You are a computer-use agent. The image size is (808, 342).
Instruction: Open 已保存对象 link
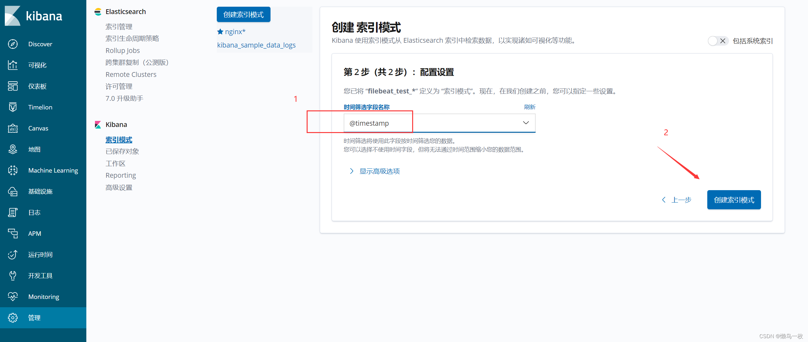122,152
